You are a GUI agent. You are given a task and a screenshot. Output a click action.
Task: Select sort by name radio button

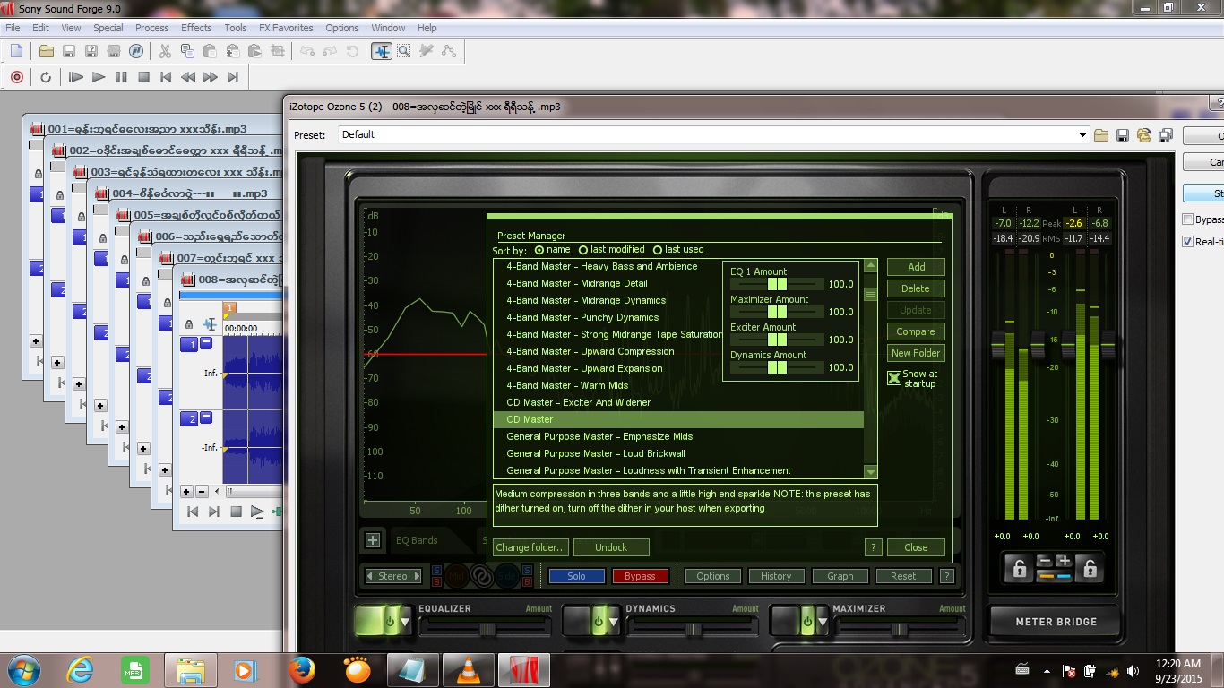[539, 250]
